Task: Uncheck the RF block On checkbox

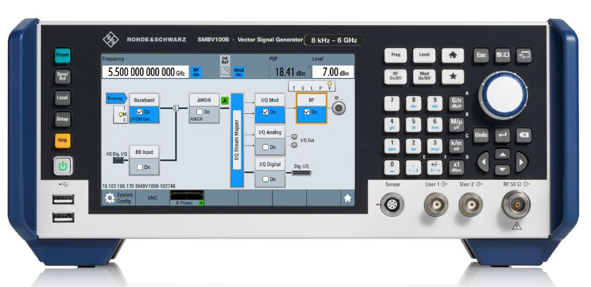Action: pyautogui.click(x=306, y=111)
